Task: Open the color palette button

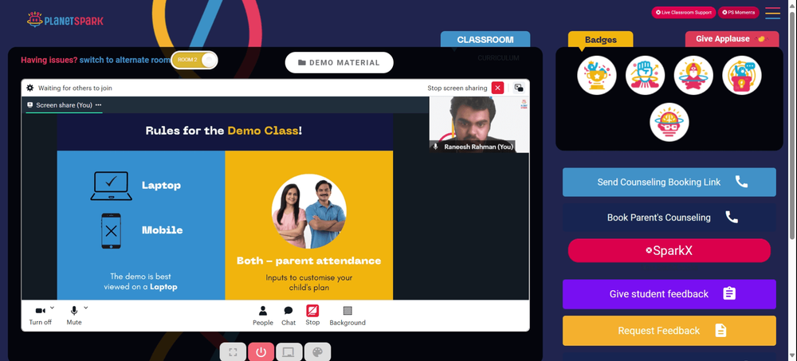Action: (x=317, y=352)
